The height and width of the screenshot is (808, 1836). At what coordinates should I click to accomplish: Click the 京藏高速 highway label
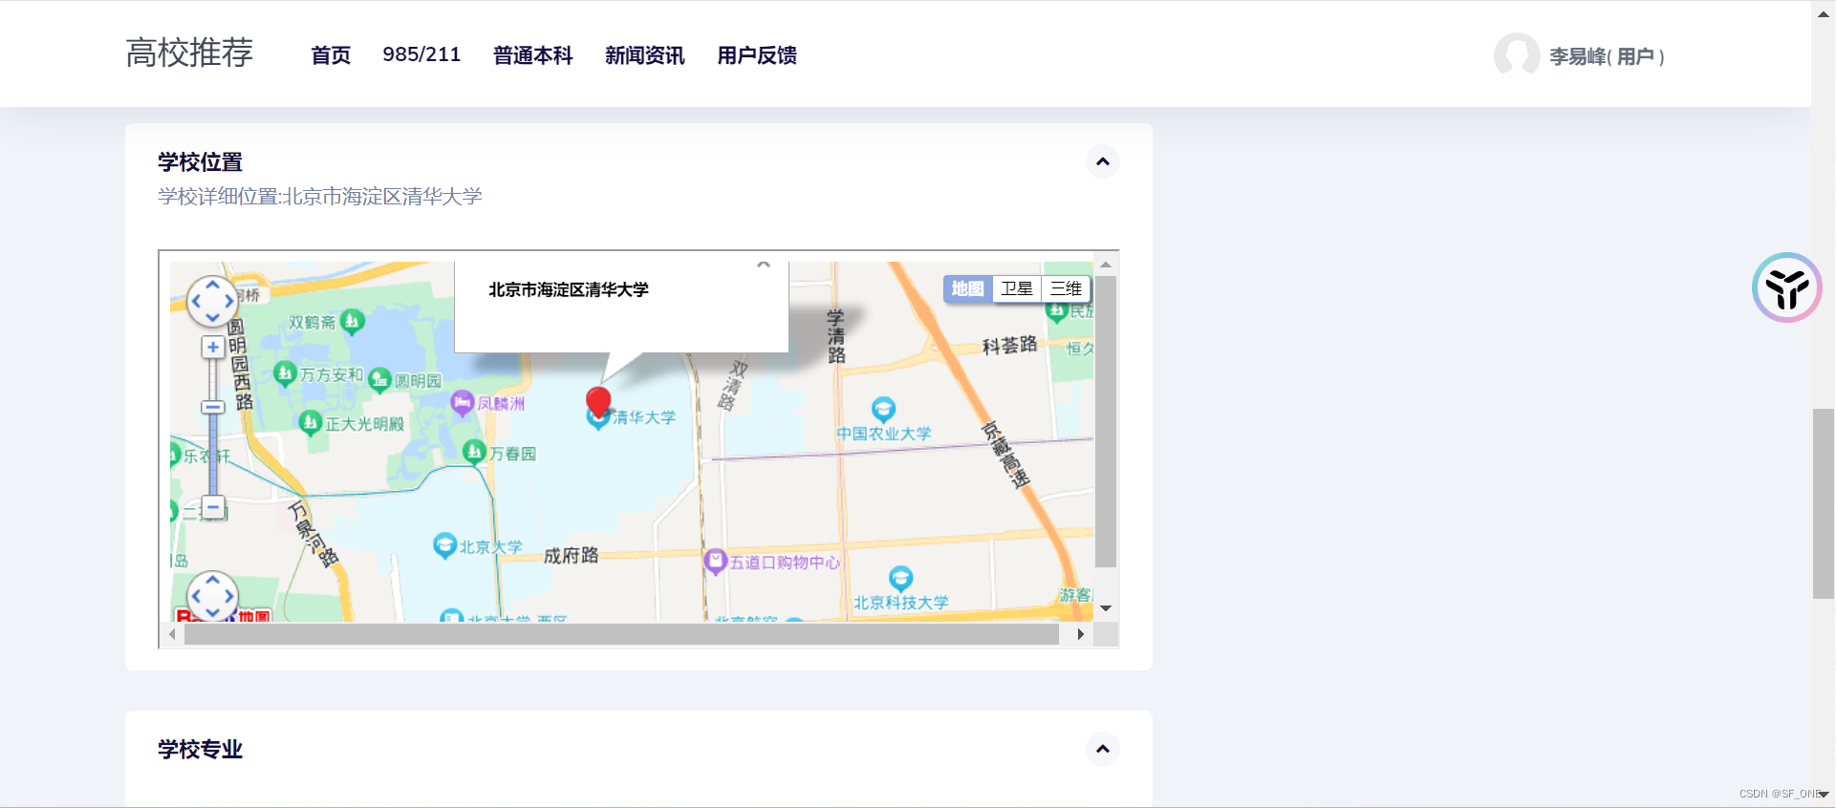(1006, 455)
